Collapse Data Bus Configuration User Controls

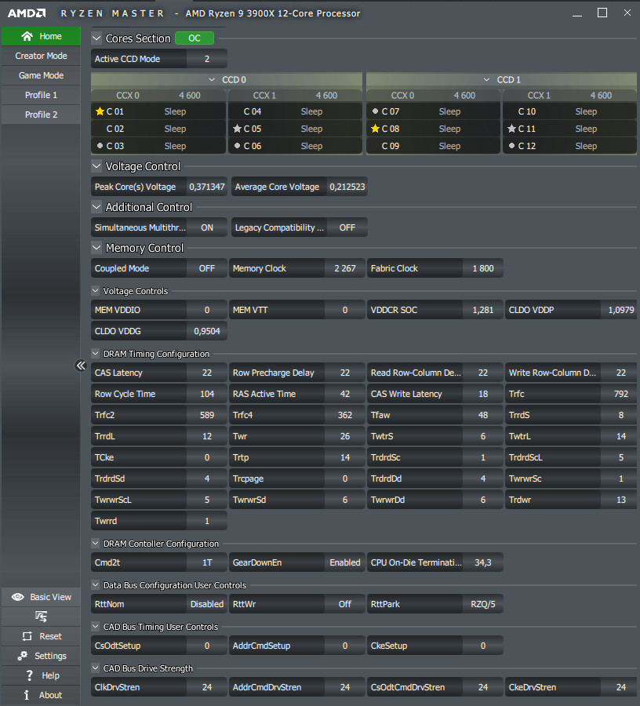tap(96, 585)
